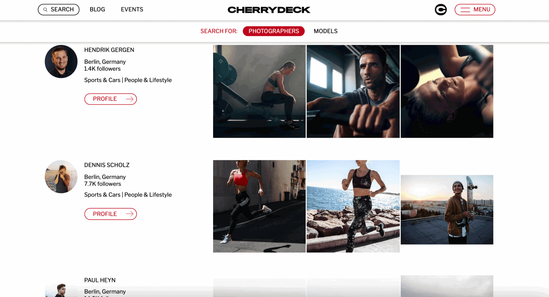
Task: Click arrow icon in Hendrik Gergen's Profile button
Action: tap(129, 99)
